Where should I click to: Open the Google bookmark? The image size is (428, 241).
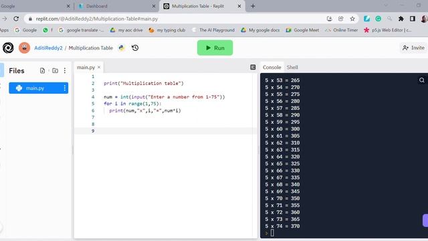pos(26,30)
